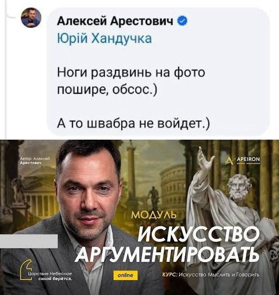Open tagged profile "Юрій Хандучка"
This screenshot has height=295, width=279.
(104, 38)
